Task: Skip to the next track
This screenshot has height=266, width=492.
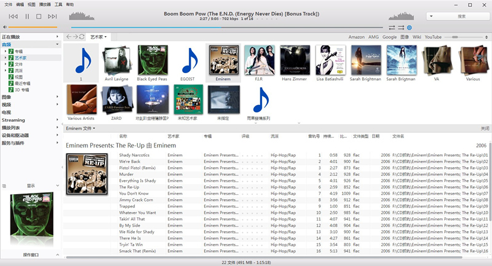Action: [x=51, y=16]
